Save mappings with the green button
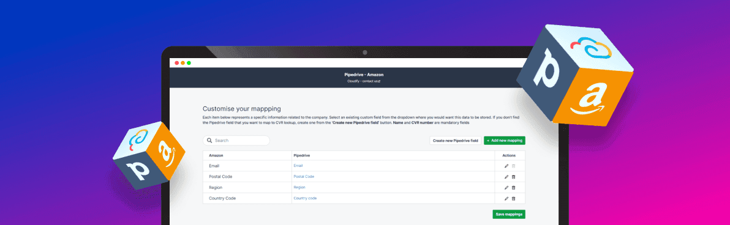 point(509,215)
